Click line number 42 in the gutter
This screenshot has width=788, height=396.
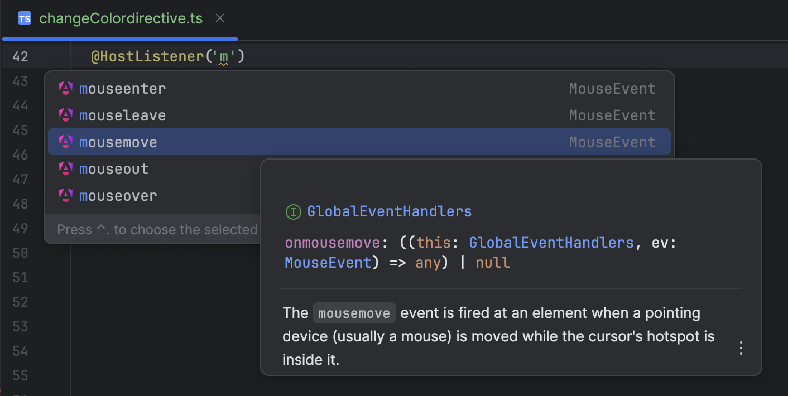[21, 56]
